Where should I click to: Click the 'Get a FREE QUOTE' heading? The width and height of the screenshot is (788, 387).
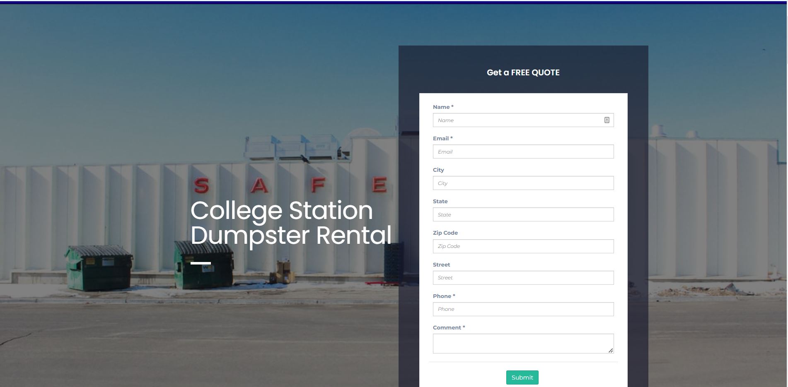click(x=523, y=72)
